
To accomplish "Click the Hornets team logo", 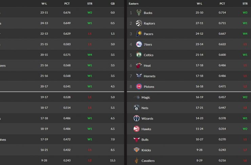I will coord(139,76).
